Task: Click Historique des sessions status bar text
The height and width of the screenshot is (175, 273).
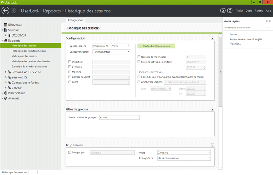Action: click(14, 172)
